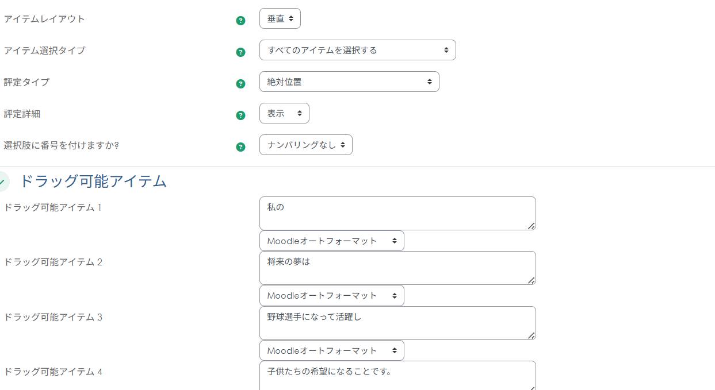
Task: Open help for 評定タイプ setting
Action: 240,83
